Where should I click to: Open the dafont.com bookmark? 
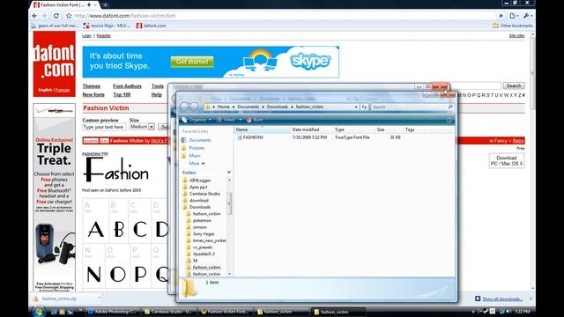click(151, 26)
